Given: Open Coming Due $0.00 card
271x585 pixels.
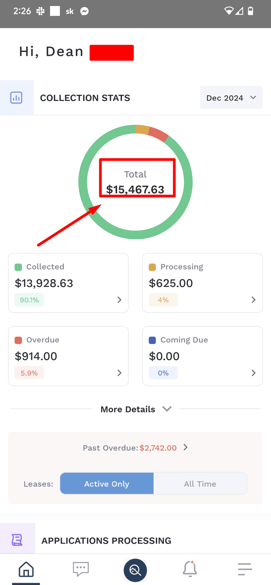Looking at the screenshot, I should pos(202,356).
